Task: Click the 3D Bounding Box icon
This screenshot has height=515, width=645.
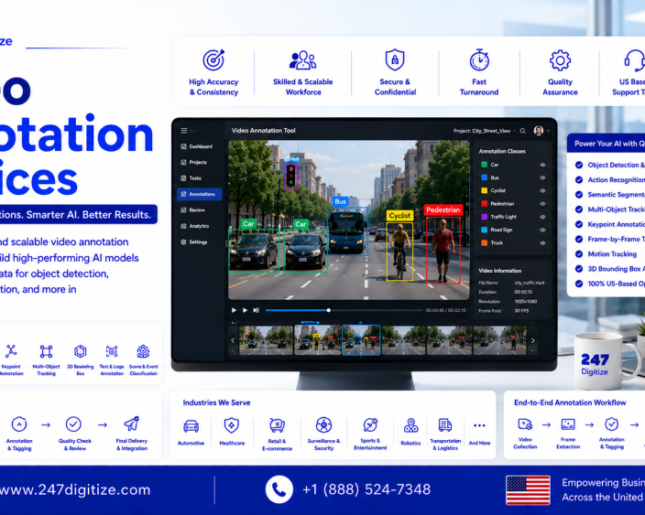Action: pyautogui.click(x=81, y=351)
